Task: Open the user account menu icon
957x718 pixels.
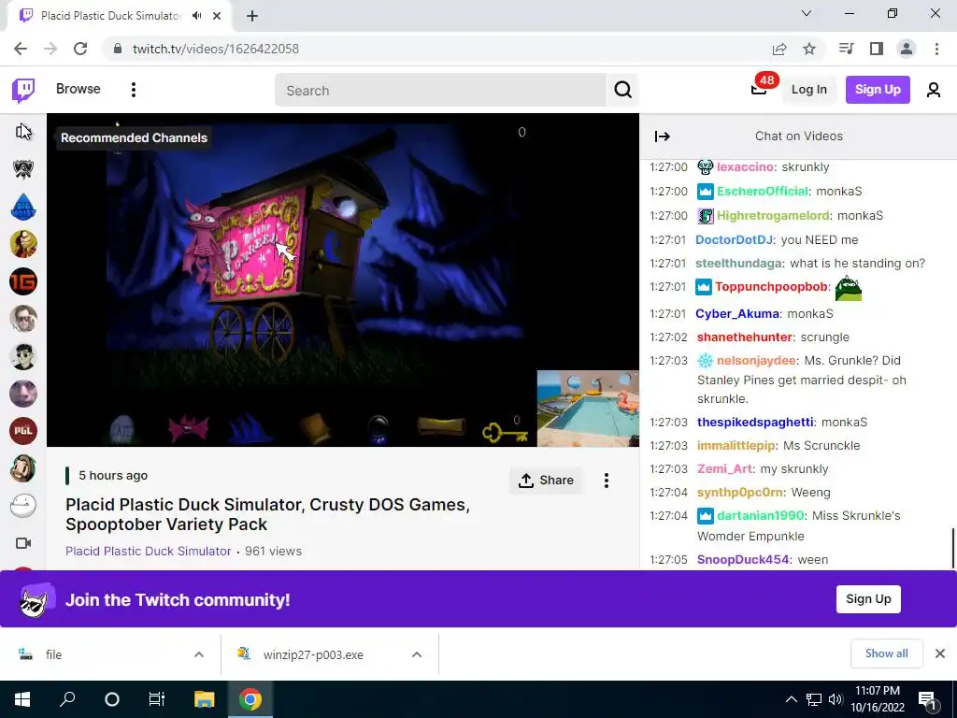Action: (x=934, y=91)
